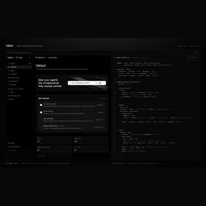The height and width of the screenshot is (206, 206).
Task: Expand the workspace switcher beside naive
Action: 30,57
